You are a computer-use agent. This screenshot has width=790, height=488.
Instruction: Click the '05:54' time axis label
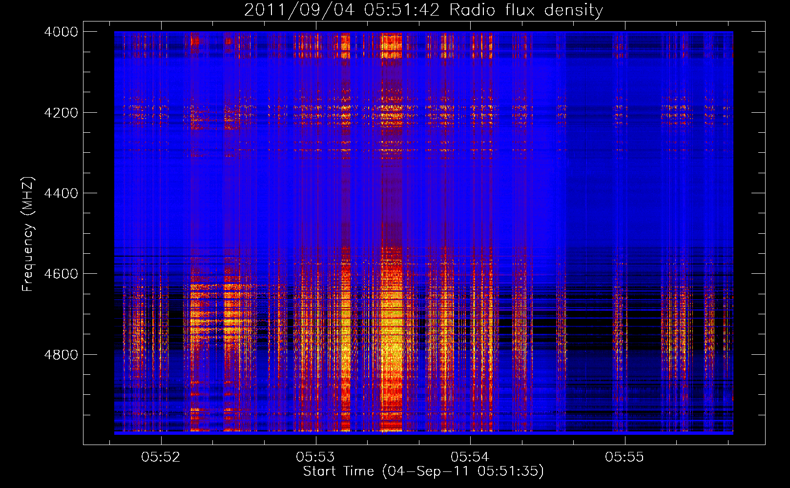[470, 457]
